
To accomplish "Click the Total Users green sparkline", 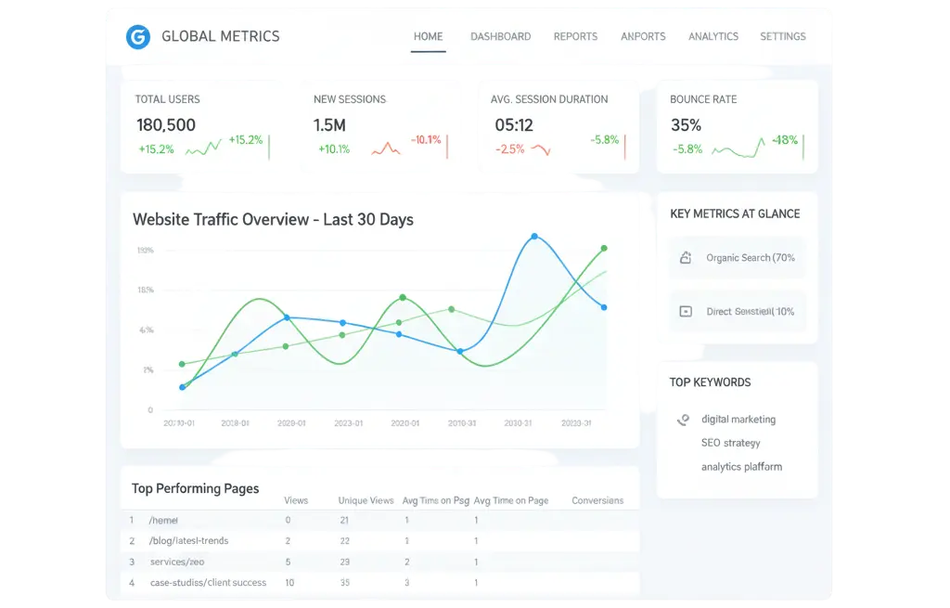I will pyautogui.click(x=203, y=148).
